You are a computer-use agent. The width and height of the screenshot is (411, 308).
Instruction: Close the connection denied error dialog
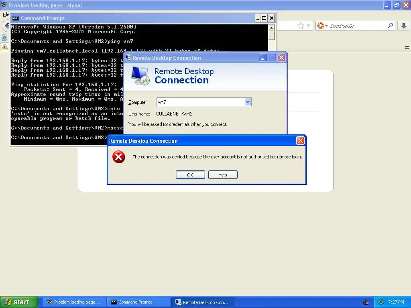point(300,141)
